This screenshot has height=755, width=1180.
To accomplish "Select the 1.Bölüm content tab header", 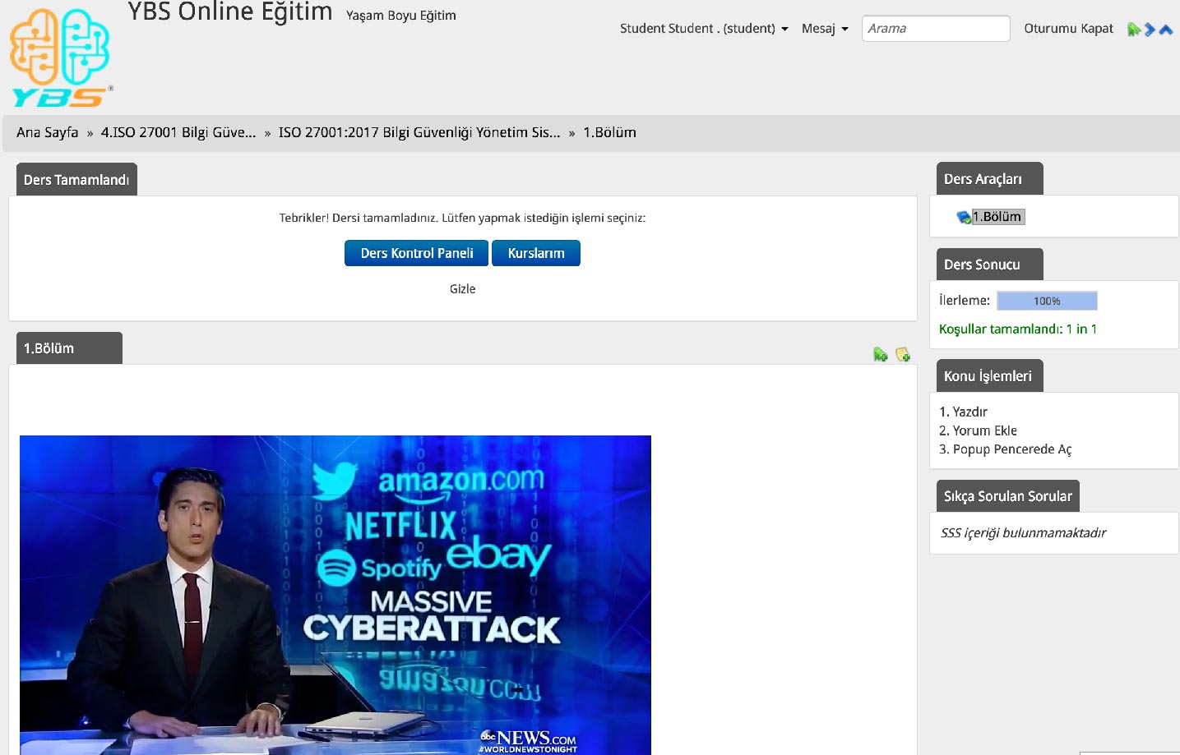I will [x=69, y=348].
